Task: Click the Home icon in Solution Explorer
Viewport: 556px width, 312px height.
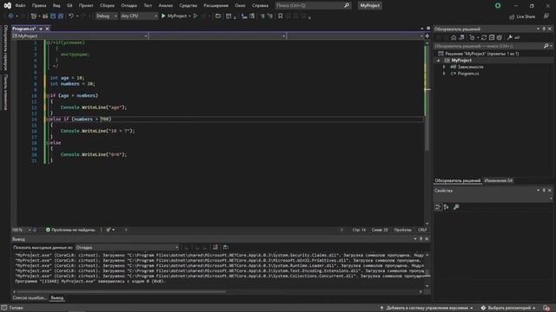Action: coord(453,37)
